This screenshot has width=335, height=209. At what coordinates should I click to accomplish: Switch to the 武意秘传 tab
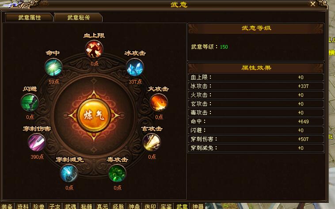[78, 18]
